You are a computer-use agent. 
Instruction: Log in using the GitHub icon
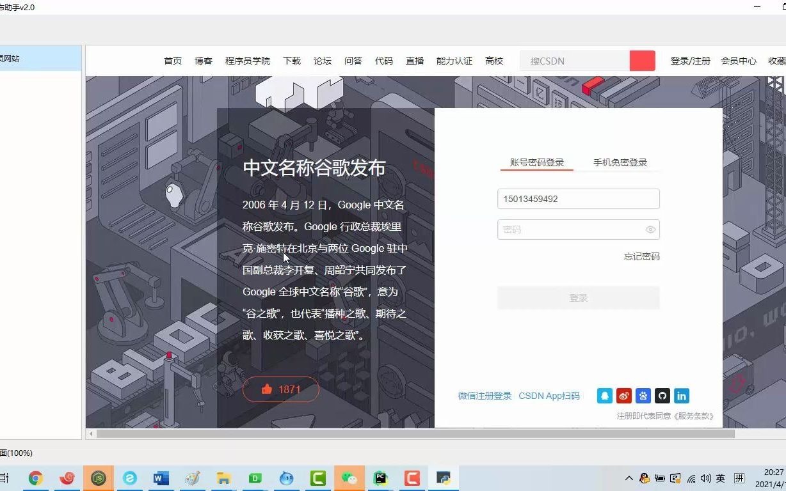662,396
